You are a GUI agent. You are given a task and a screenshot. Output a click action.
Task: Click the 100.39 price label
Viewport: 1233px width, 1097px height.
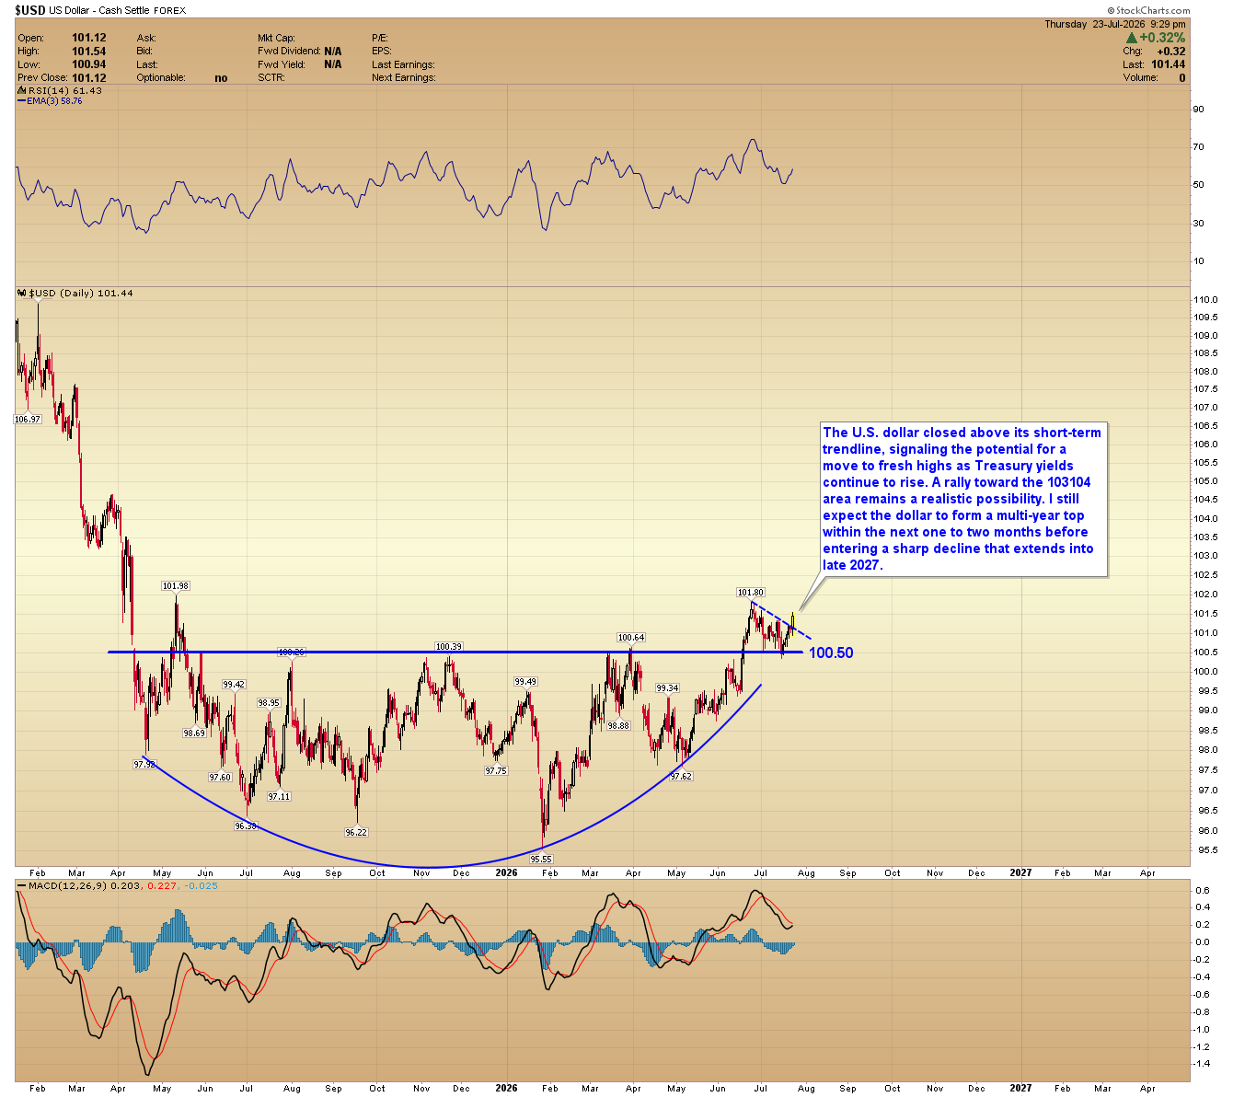[448, 646]
